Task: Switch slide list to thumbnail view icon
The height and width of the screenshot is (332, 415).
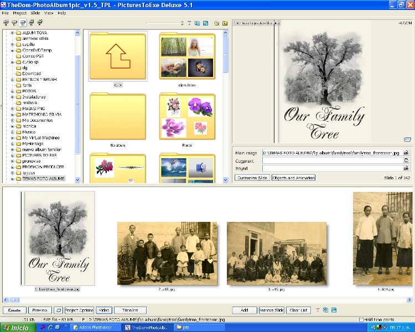Action: point(334,310)
